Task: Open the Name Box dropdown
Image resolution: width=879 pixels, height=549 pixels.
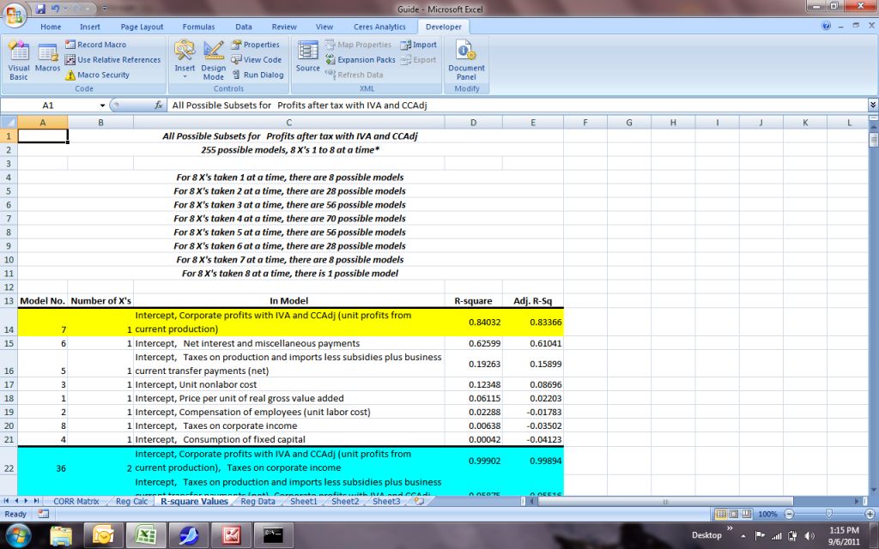Action: click(102, 106)
